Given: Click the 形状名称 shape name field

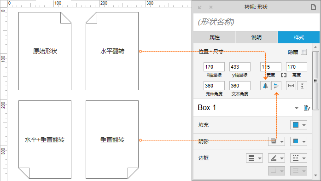Looking at the screenshot, I should pyautogui.click(x=257, y=22).
